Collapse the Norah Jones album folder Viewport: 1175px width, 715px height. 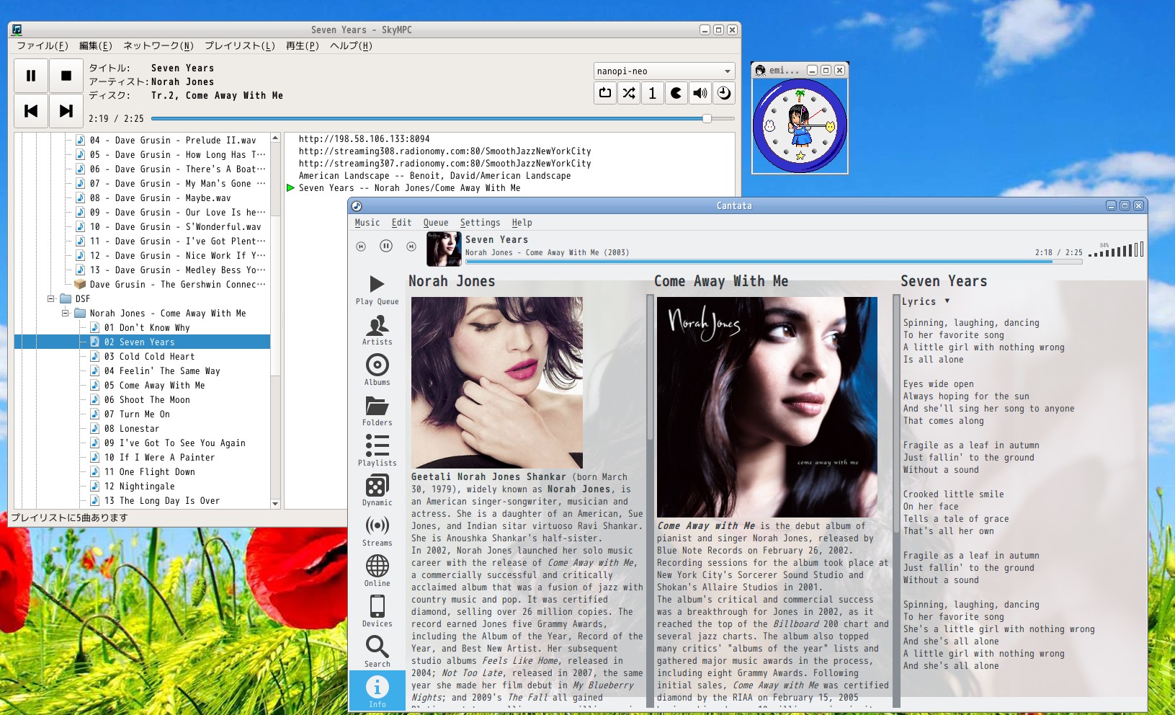(x=66, y=314)
